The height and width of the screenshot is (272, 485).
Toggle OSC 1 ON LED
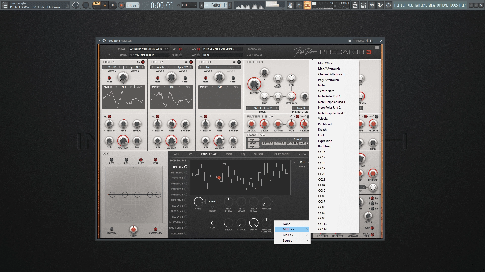coord(143,62)
